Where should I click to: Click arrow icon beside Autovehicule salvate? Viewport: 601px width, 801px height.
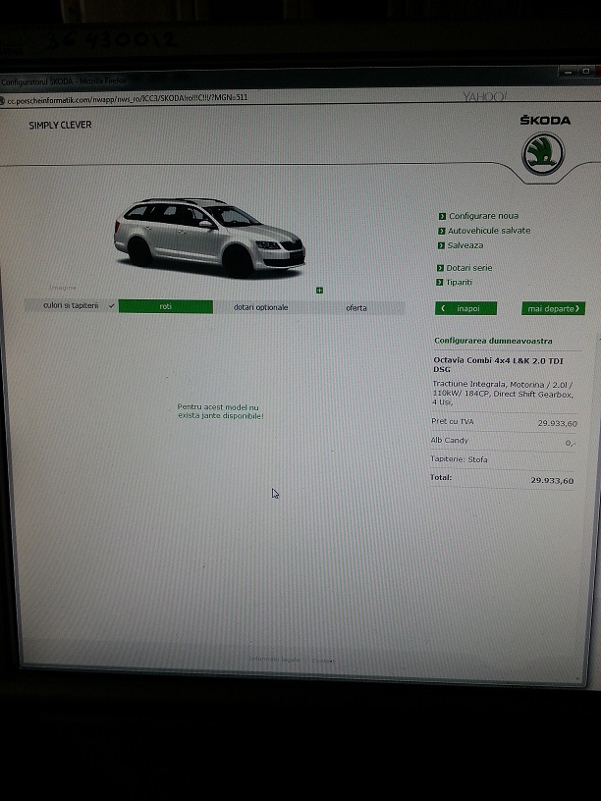(442, 231)
